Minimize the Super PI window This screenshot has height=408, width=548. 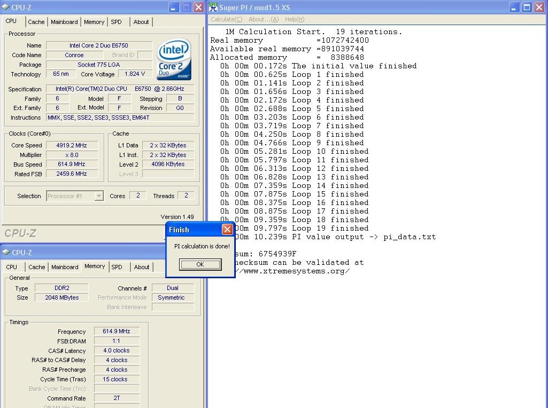tap(514, 7)
